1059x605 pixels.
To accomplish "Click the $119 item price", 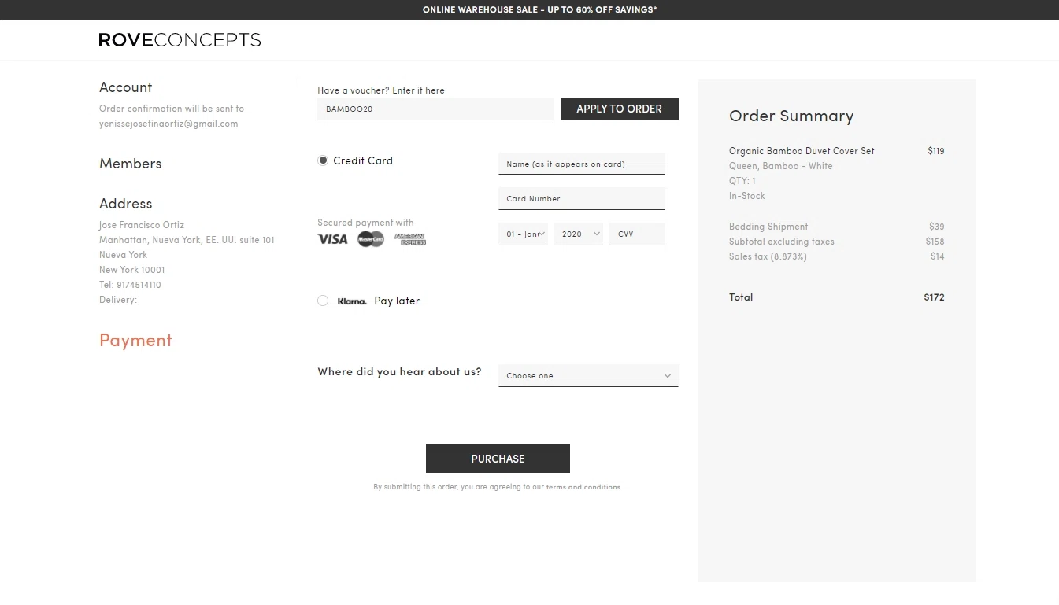I will coord(936,151).
